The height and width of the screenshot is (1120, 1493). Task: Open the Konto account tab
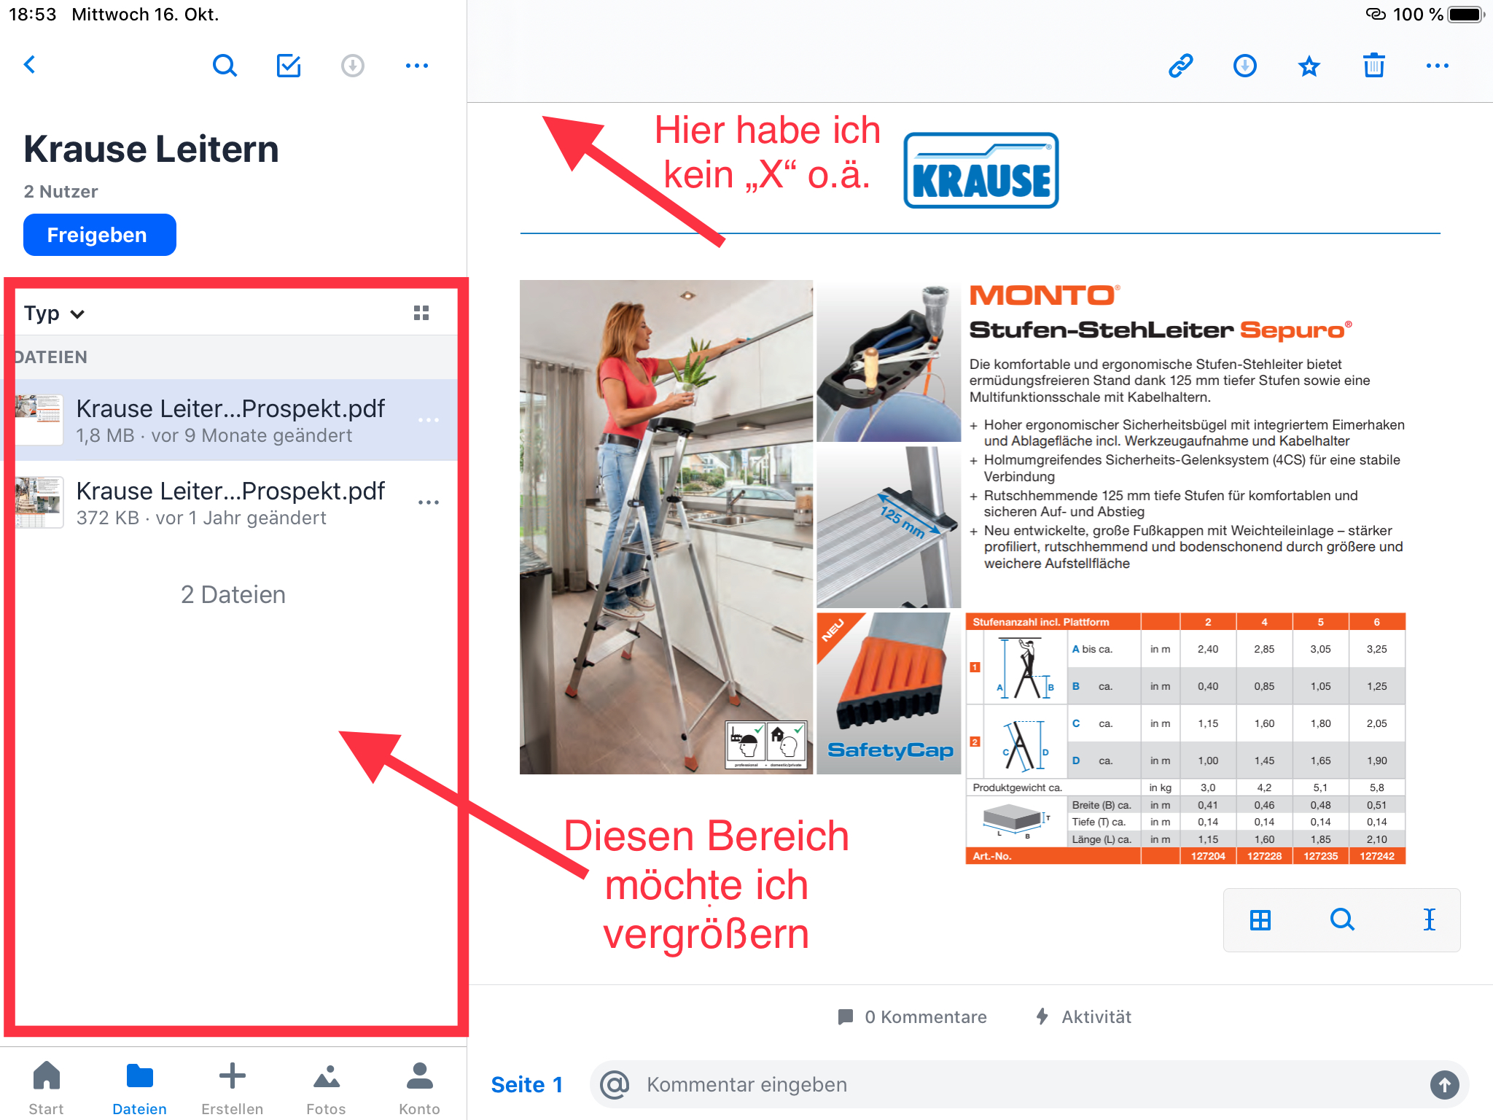pyautogui.click(x=419, y=1088)
